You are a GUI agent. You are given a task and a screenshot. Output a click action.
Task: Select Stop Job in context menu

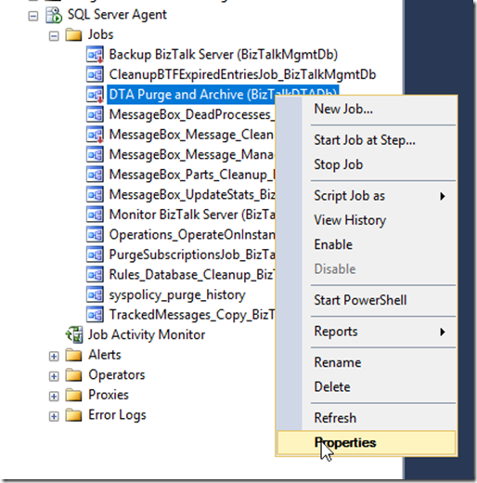point(367,164)
